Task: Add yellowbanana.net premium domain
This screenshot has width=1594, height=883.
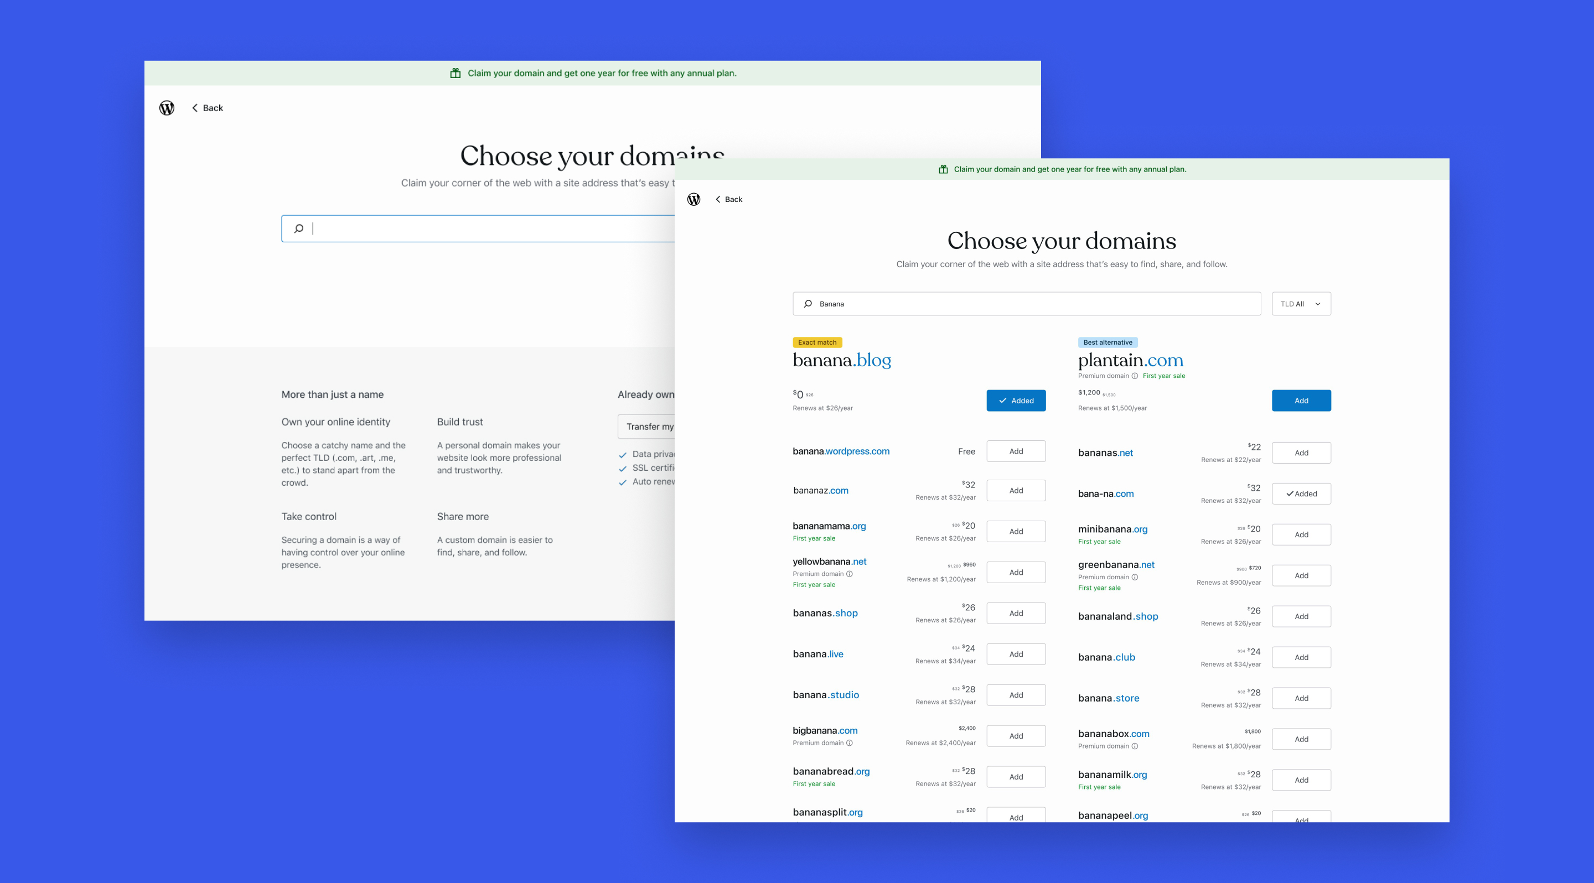Action: tap(1016, 572)
